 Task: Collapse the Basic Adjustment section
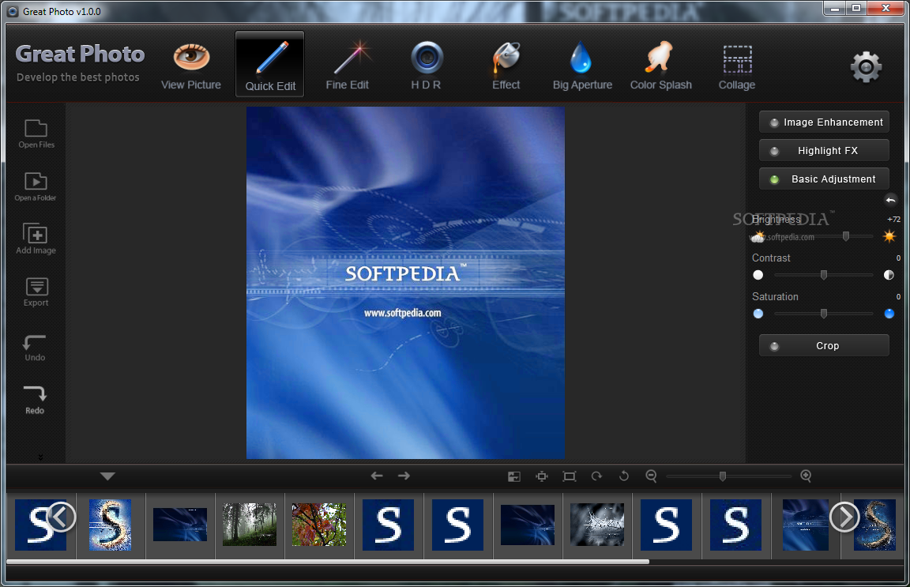(x=824, y=179)
